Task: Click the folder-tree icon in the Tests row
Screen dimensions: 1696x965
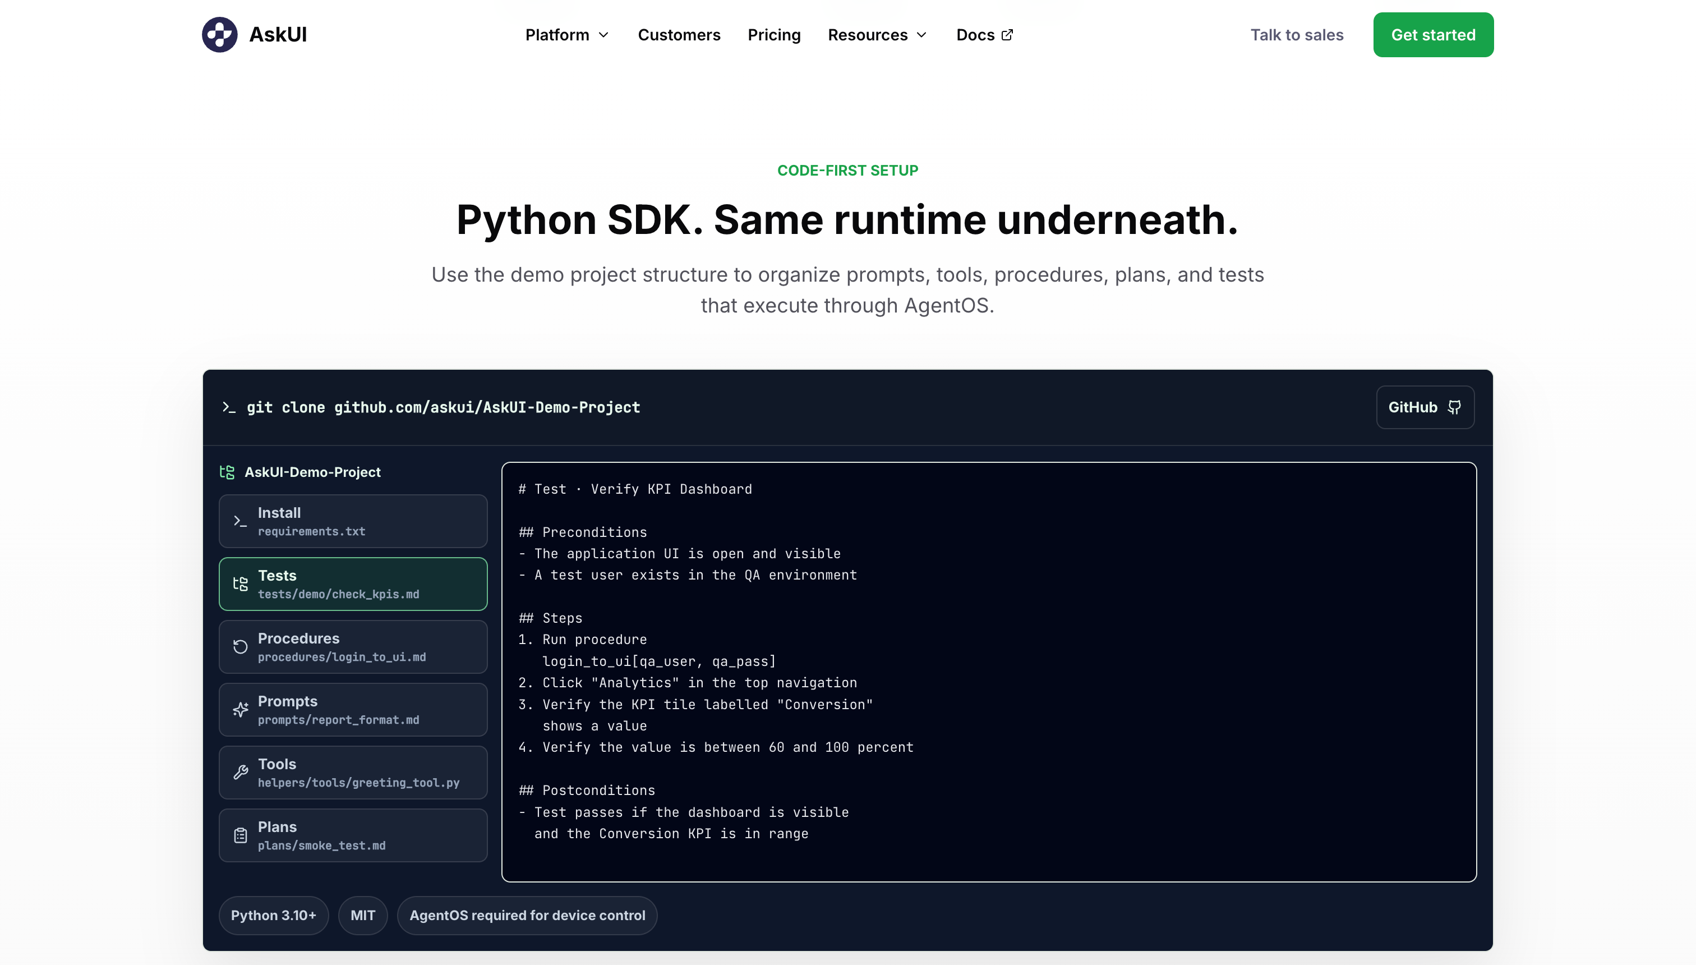Action: click(241, 584)
